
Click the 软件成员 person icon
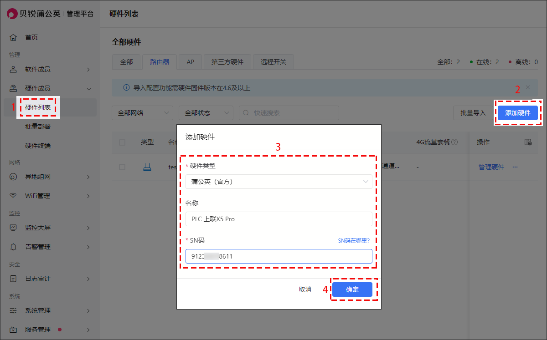13,70
